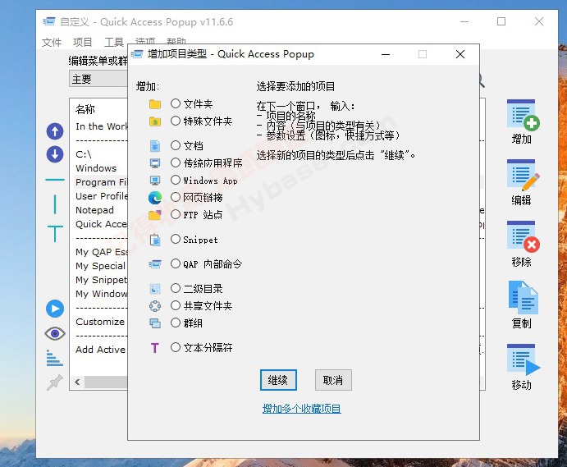Close the 增加项目类型 dialog
Viewport: 567px width, 467px height.
click(x=460, y=54)
